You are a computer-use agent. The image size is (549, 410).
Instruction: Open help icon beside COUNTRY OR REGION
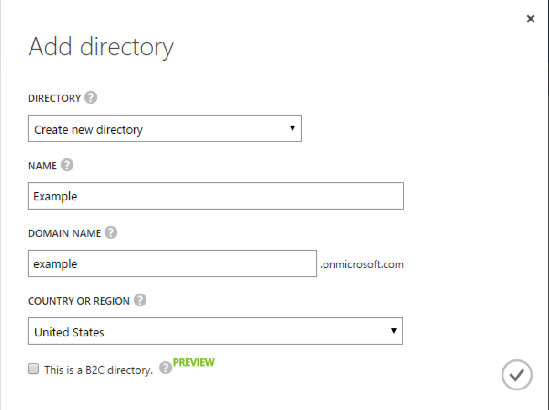click(x=140, y=300)
